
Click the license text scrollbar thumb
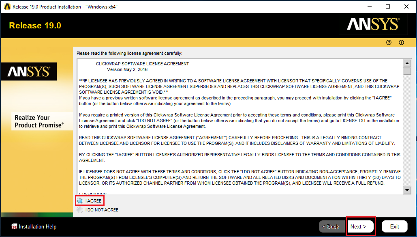click(x=407, y=71)
